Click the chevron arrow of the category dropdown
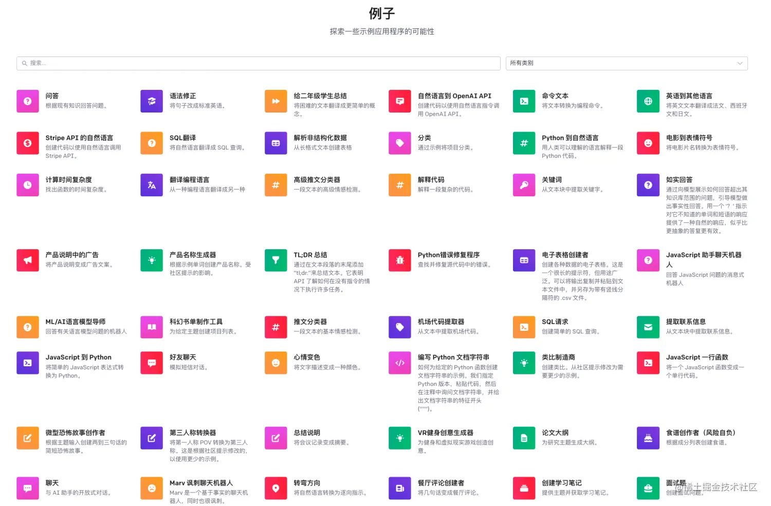 (x=740, y=63)
